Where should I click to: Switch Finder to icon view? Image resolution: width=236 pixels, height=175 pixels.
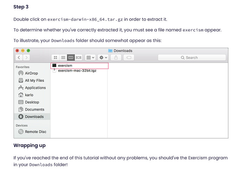click(55, 58)
